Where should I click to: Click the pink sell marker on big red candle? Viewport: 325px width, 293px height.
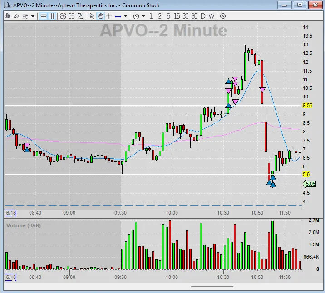coord(262,89)
